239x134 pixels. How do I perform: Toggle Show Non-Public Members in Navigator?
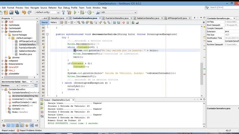18,125
